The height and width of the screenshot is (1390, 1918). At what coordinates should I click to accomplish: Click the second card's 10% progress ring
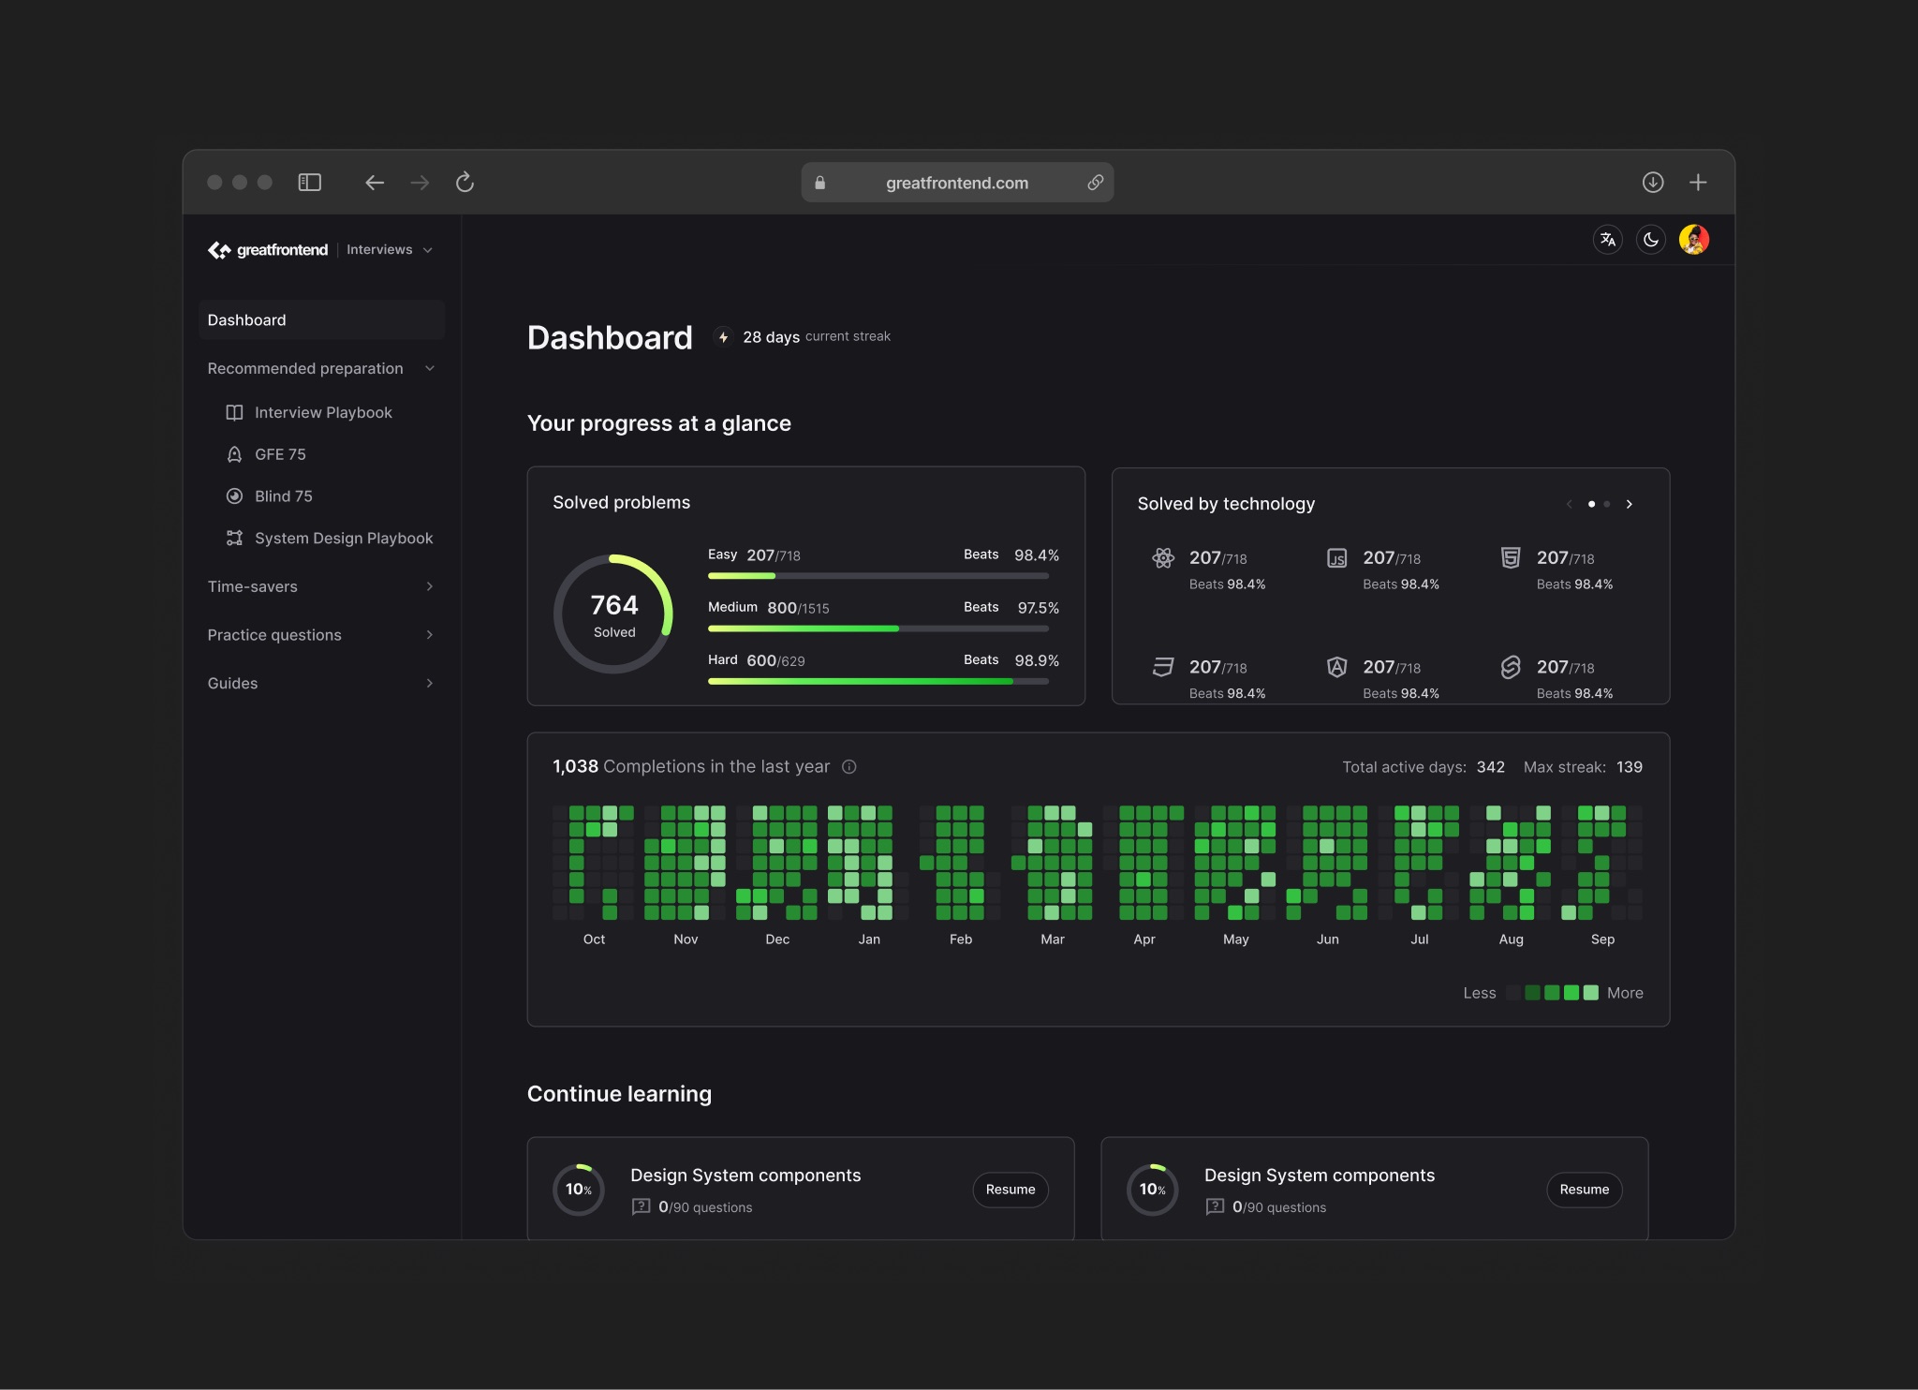1153,1190
